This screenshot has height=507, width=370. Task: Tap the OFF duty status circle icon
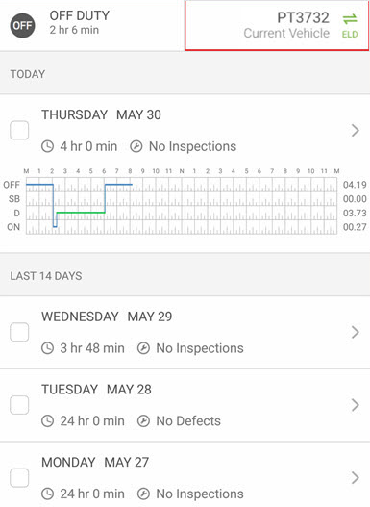(x=22, y=26)
